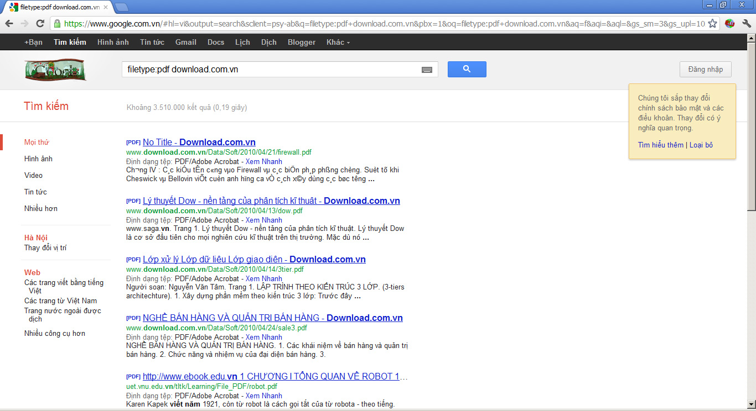Click Xem Nhanh for robot.pdf result
The height and width of the screenshot is (411, 756).
tap(264, 396)
